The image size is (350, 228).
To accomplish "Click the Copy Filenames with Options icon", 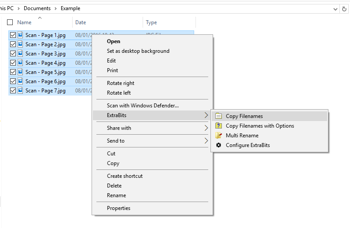I will click(218, 126).
